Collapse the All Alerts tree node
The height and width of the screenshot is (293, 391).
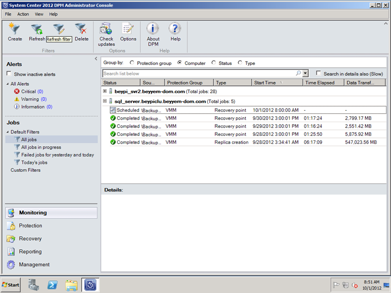7,84
